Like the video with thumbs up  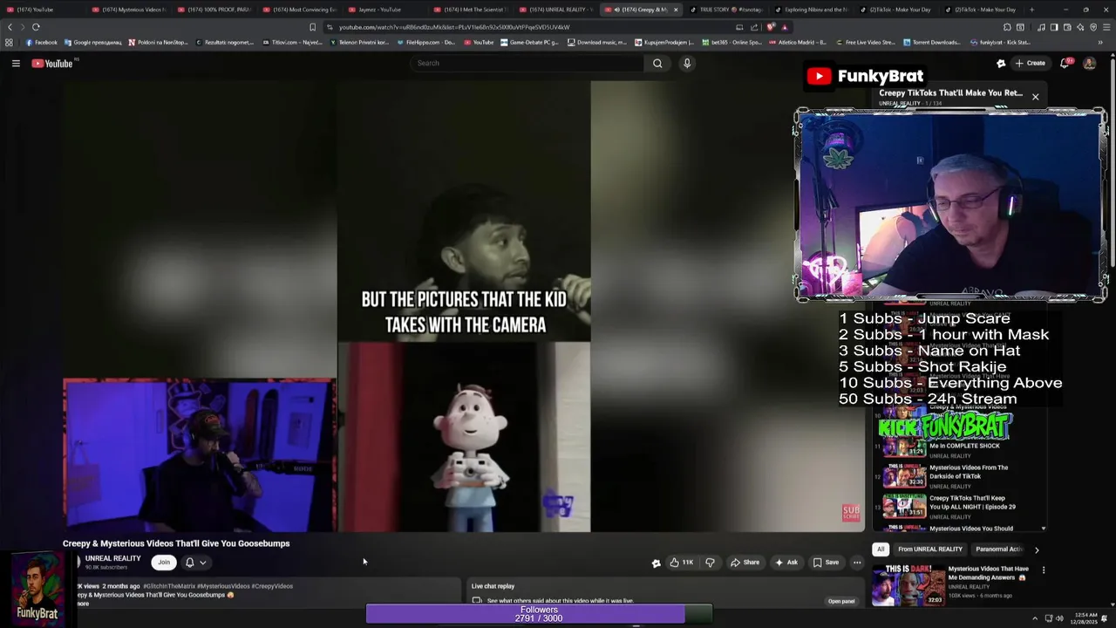[682, 563]
